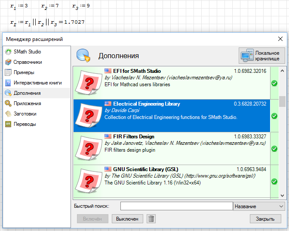Toggle green checkmark of FIR Filters Design
This screenshot has width=289, height=231.
[x=274, y=149]
